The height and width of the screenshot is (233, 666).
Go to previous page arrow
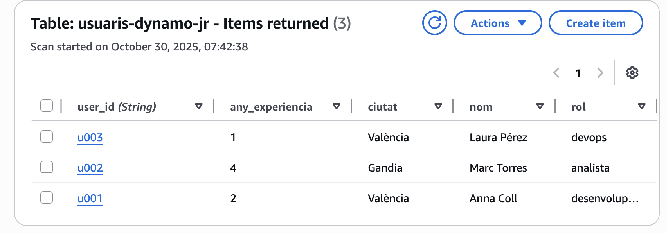556,73
